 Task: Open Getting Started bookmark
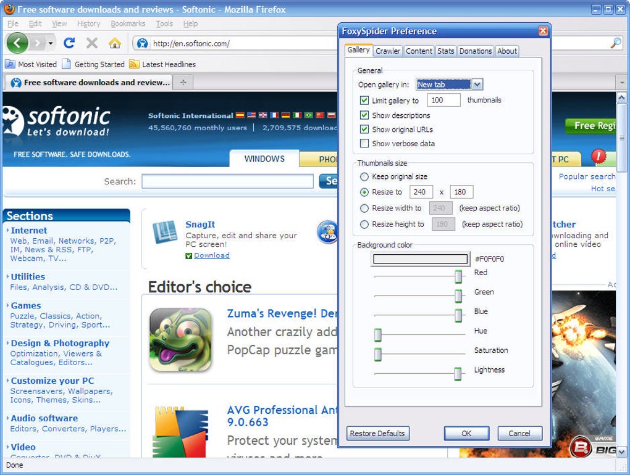(x=93, y=64)
